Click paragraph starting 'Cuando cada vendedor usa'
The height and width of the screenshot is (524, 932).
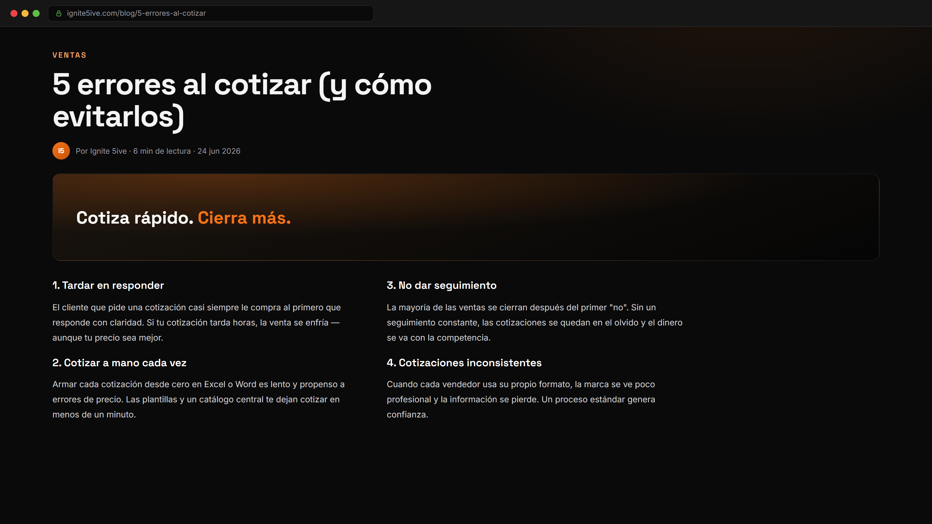point(521,399)
